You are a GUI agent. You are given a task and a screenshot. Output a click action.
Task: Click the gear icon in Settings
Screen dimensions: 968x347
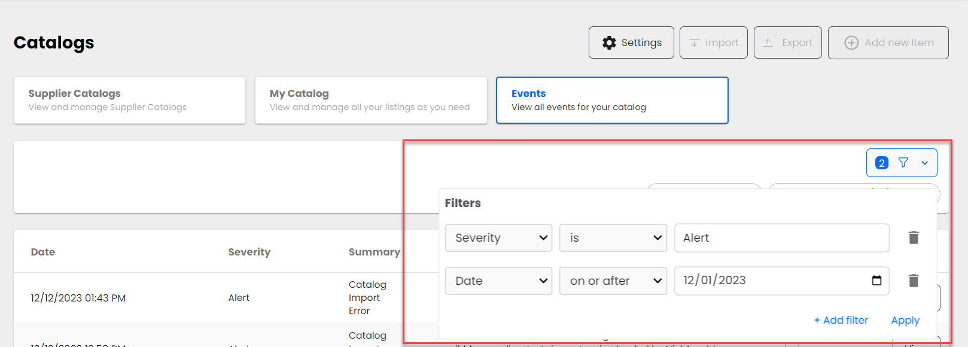(x=609, y=42)
